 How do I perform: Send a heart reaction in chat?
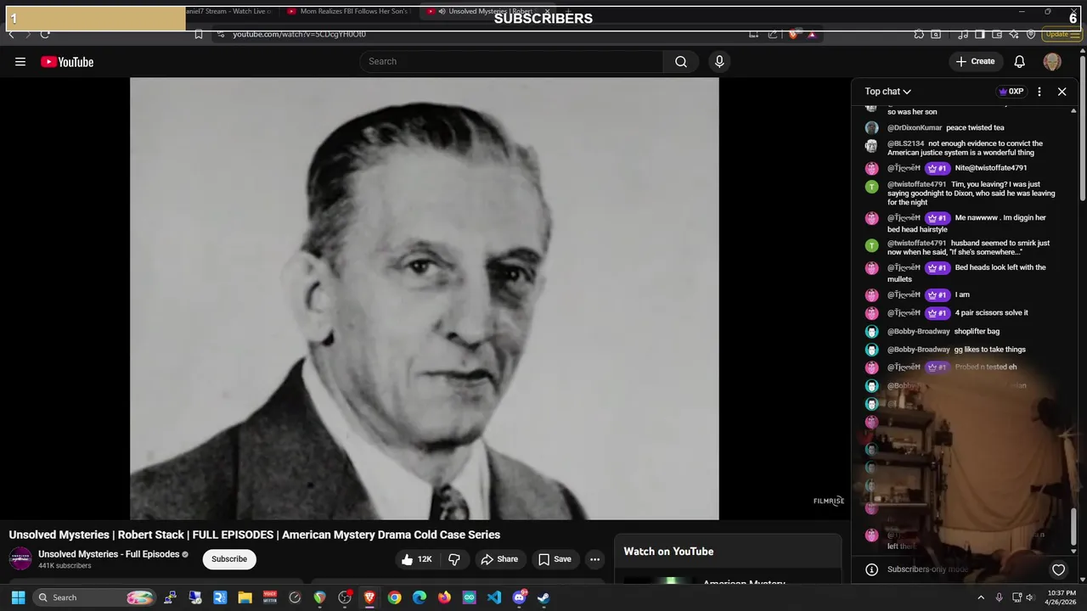click(1058, 570)
